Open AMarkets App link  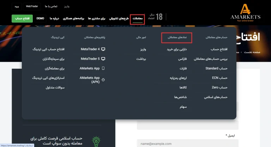pos(90,68)
